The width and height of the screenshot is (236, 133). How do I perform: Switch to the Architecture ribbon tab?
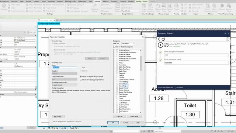pos(4,1)
